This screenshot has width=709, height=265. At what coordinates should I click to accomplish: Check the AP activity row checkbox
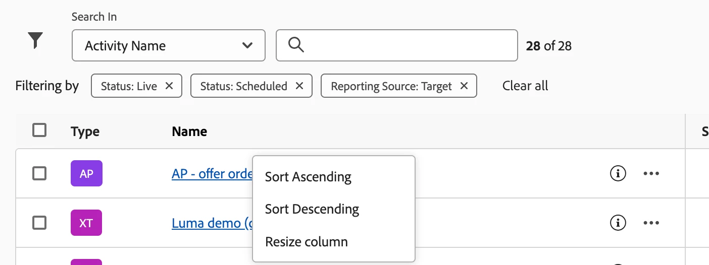coord(39,173)
